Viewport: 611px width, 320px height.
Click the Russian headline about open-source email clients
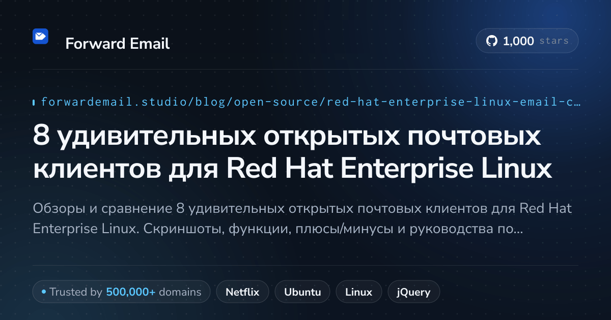pyautogui.click(x=293, y=152)
